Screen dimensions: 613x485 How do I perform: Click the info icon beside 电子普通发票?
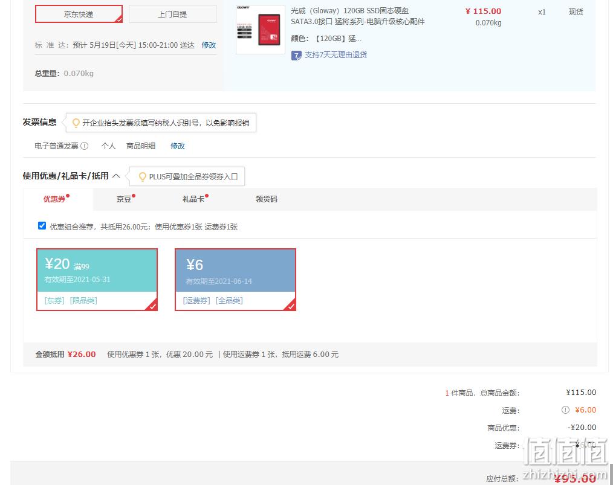click(85, 146)
